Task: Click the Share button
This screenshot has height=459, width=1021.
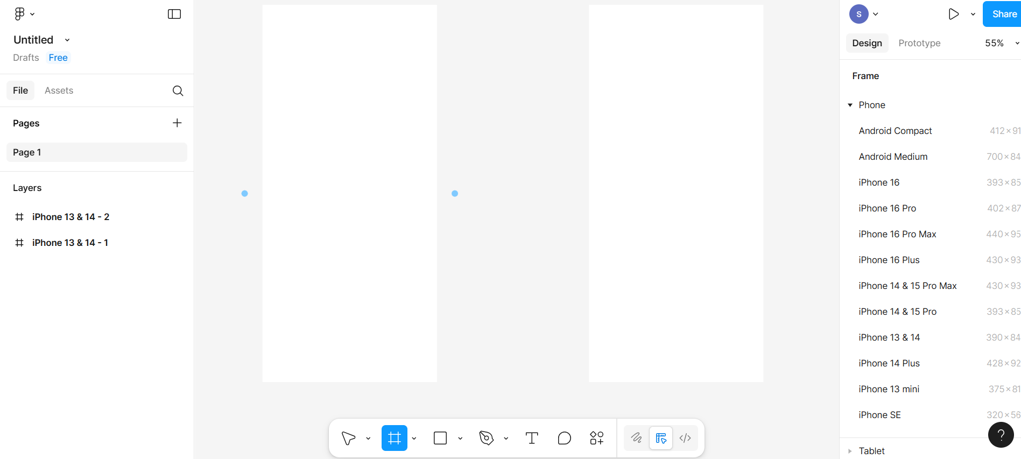Action: (1003, 14)
